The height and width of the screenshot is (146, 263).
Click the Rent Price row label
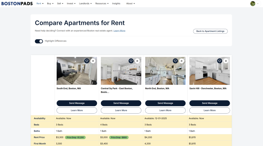39,137
